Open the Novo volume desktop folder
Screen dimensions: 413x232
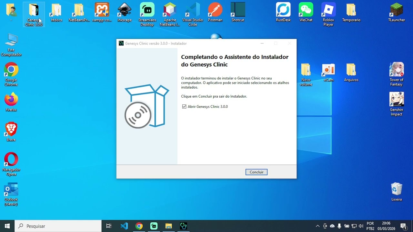(x=306, y=75)
